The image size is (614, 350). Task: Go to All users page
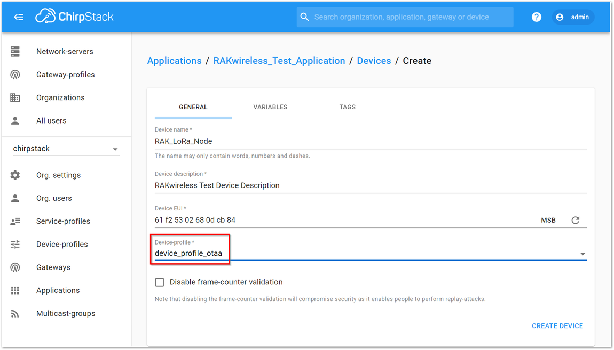[x=51, y=121]
